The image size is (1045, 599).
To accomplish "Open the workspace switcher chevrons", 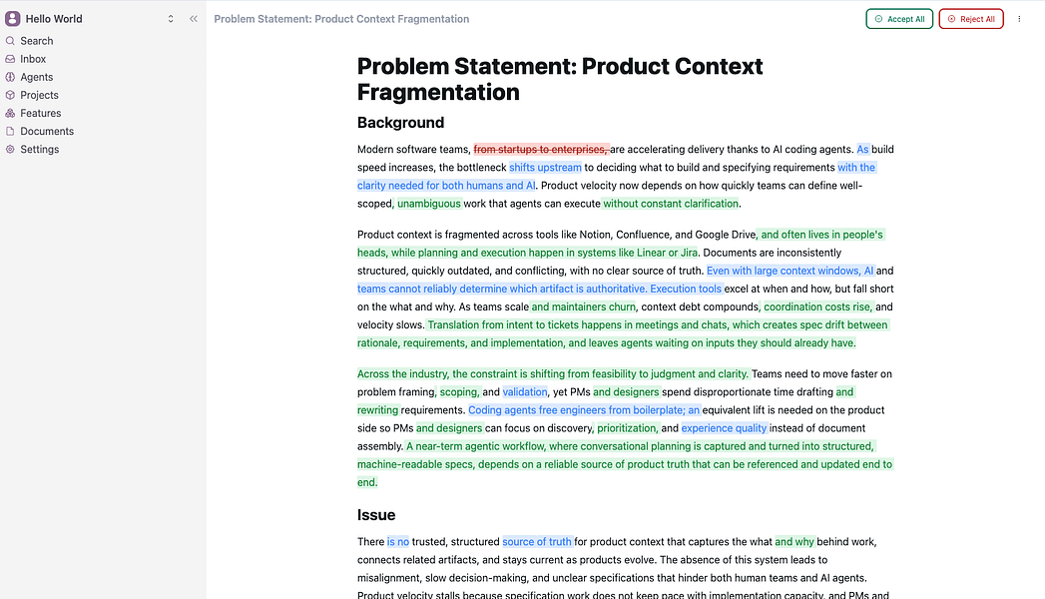I will pos(171,18).
